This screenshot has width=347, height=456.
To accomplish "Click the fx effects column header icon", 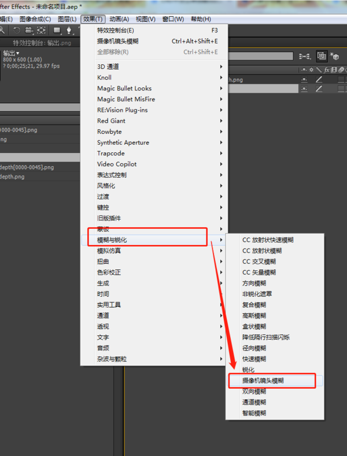I will 327,70.
